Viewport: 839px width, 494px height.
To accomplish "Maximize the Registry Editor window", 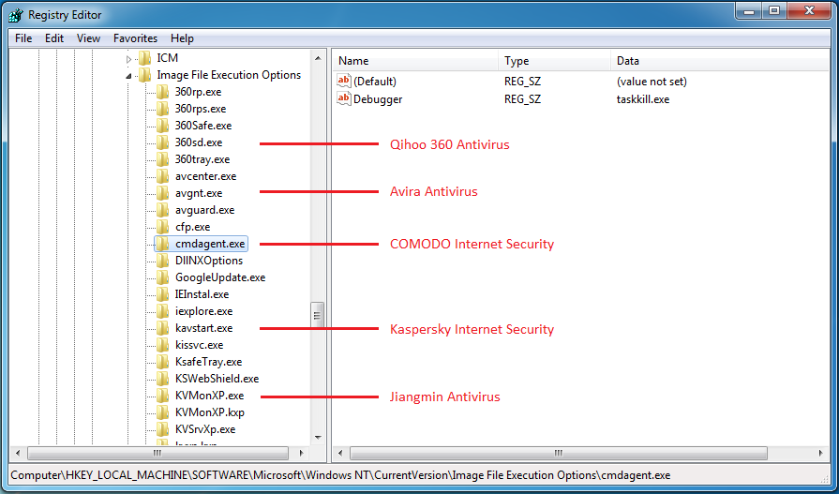I will [774, 10].
